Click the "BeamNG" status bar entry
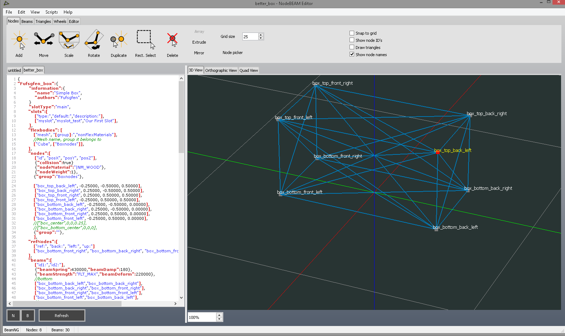This screenshot has height=336, width=565. (12, 330)
